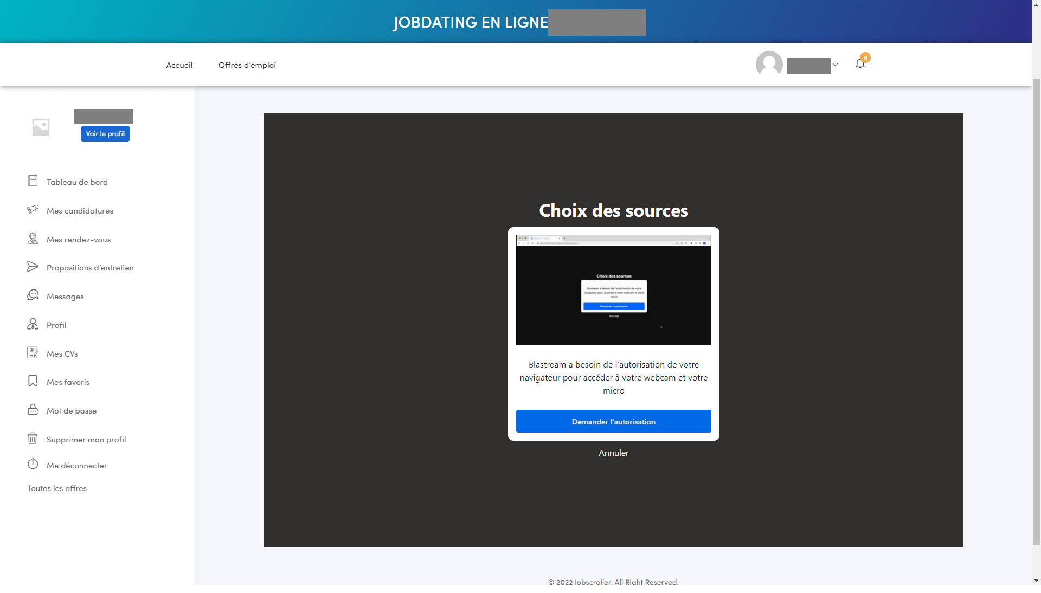The width and height of the screenshot is (1041, 593).
Task: Click the trash icon for Supprimer mon profil
Action: click(x=33, y=439)
